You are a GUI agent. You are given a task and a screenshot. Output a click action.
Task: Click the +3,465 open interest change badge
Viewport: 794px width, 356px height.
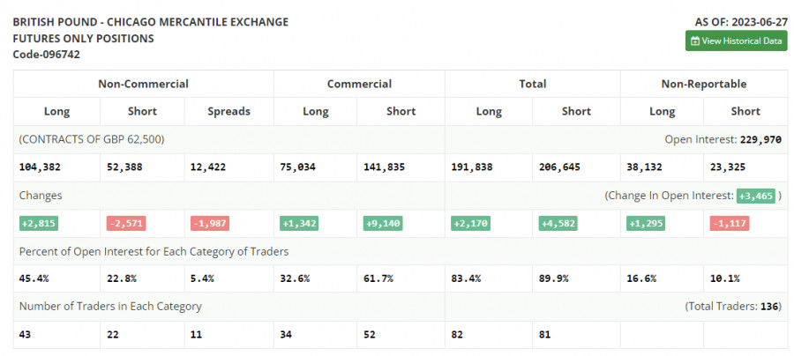pos(756,196)
